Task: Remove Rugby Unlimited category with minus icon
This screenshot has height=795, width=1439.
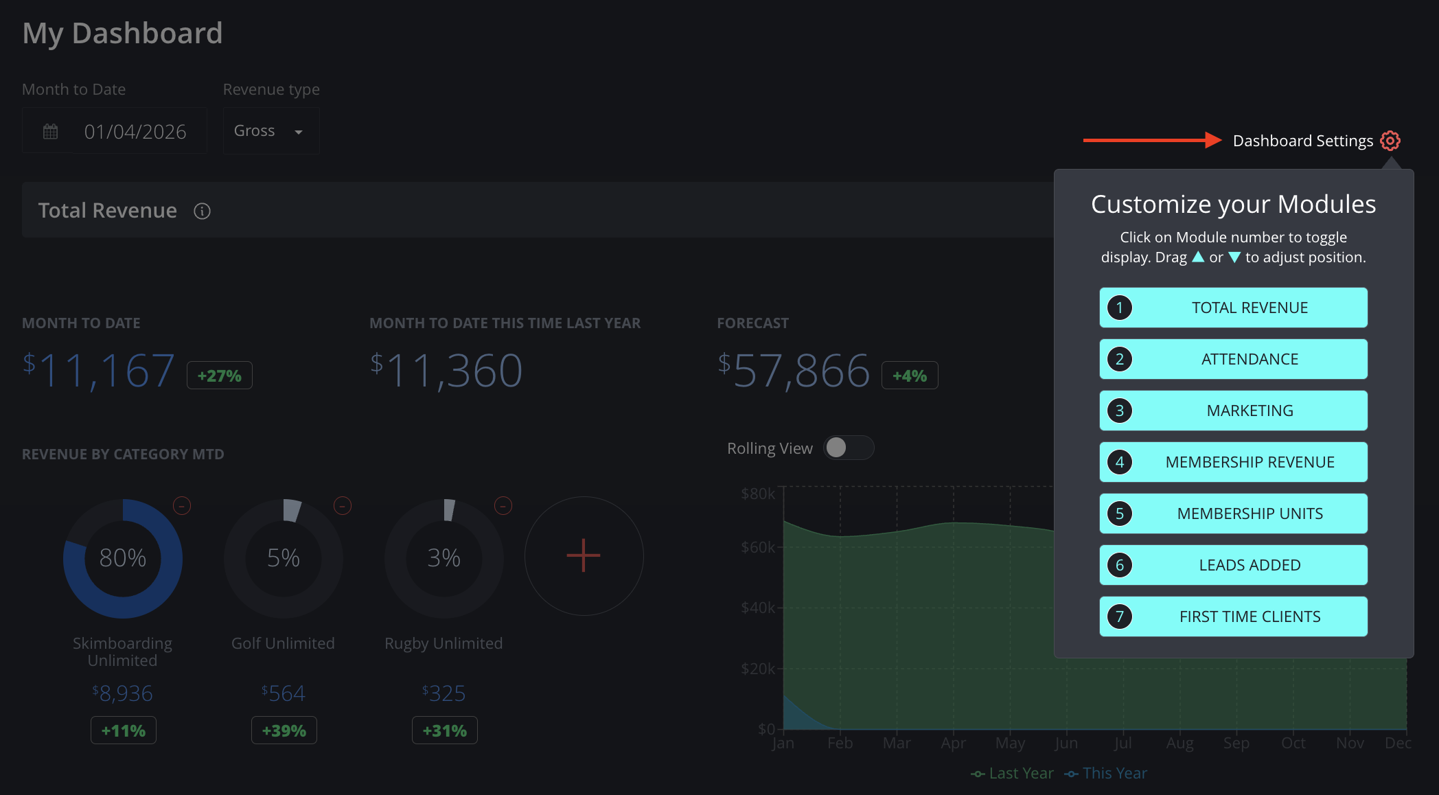Action: [x=503, y=506]
